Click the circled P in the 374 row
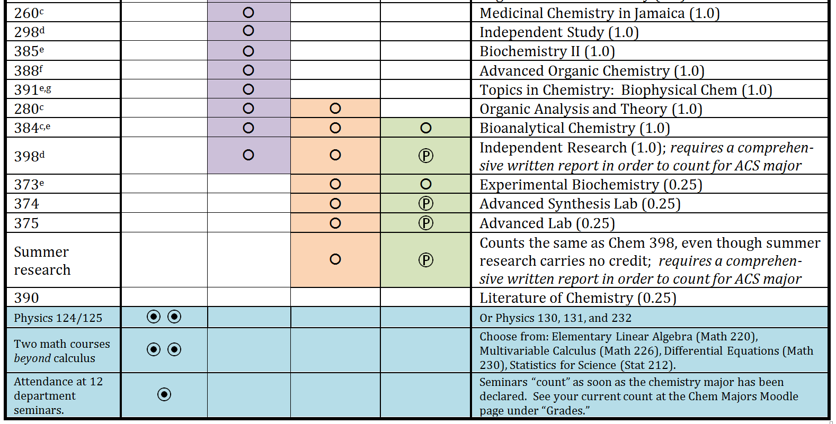This screenshot has width=836, height=424. point(426,204)
